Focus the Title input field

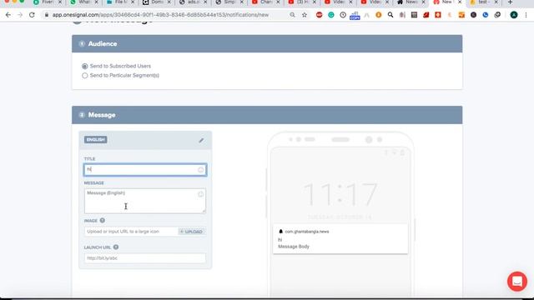coord(145,170)
